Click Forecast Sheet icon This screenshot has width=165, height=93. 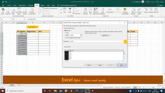coord(139,11)
